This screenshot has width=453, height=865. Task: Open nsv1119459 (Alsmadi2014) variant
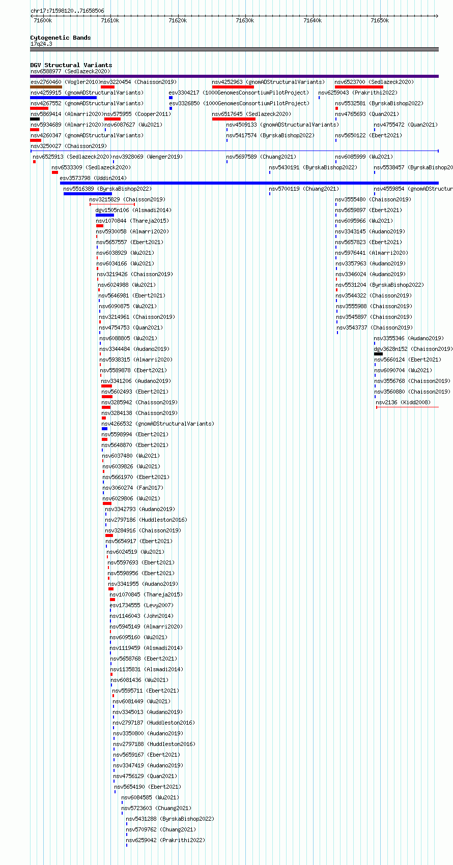pyautogui.click(x=146, y=648)
